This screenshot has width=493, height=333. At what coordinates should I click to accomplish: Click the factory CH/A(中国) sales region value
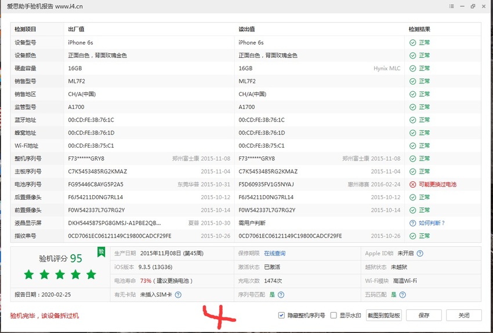(82, 94)
